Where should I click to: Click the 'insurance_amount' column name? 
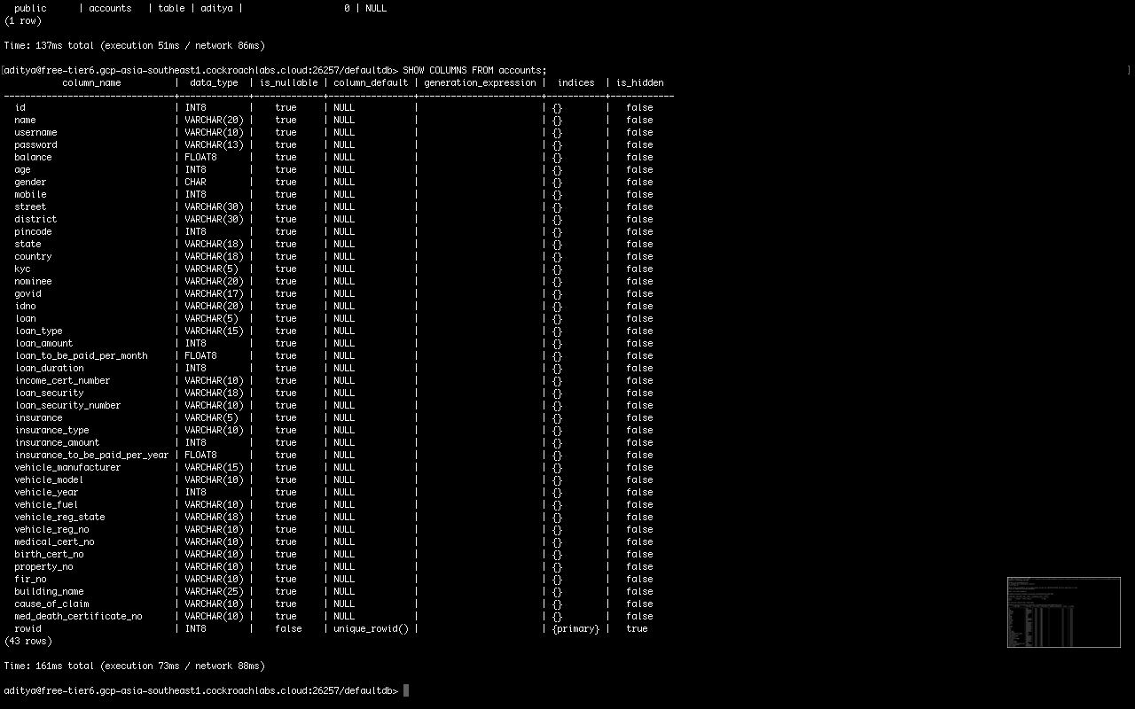[57, 442]
